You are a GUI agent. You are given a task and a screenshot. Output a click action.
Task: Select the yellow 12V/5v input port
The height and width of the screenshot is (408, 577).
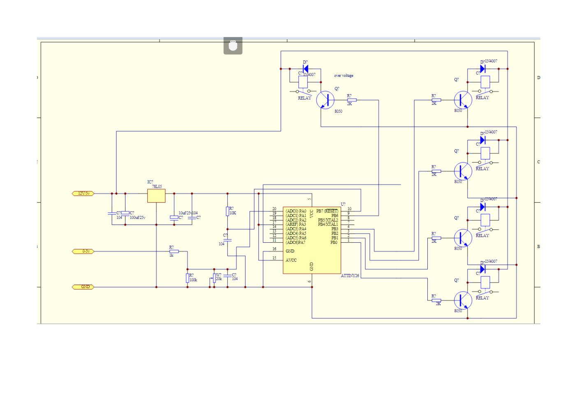click(x=83, y=193)
